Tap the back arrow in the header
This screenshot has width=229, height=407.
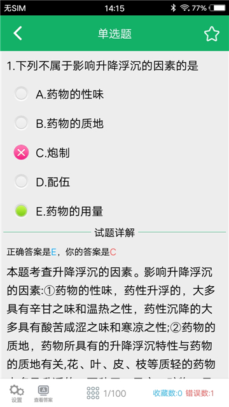[x=18, y=34]
